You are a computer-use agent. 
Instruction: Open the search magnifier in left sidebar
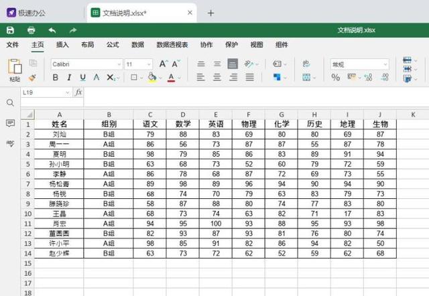click(x=10, y=102)
